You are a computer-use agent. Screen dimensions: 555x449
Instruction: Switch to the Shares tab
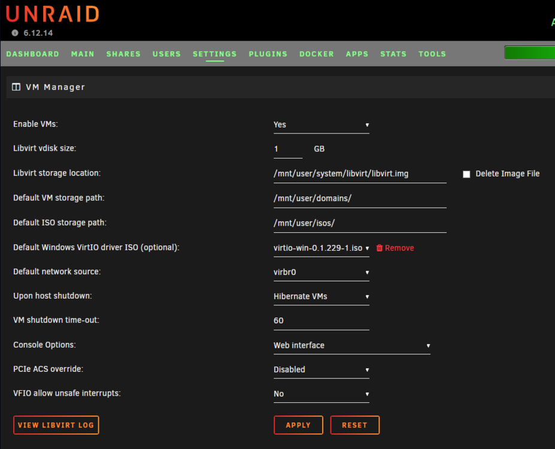point(123,54)
